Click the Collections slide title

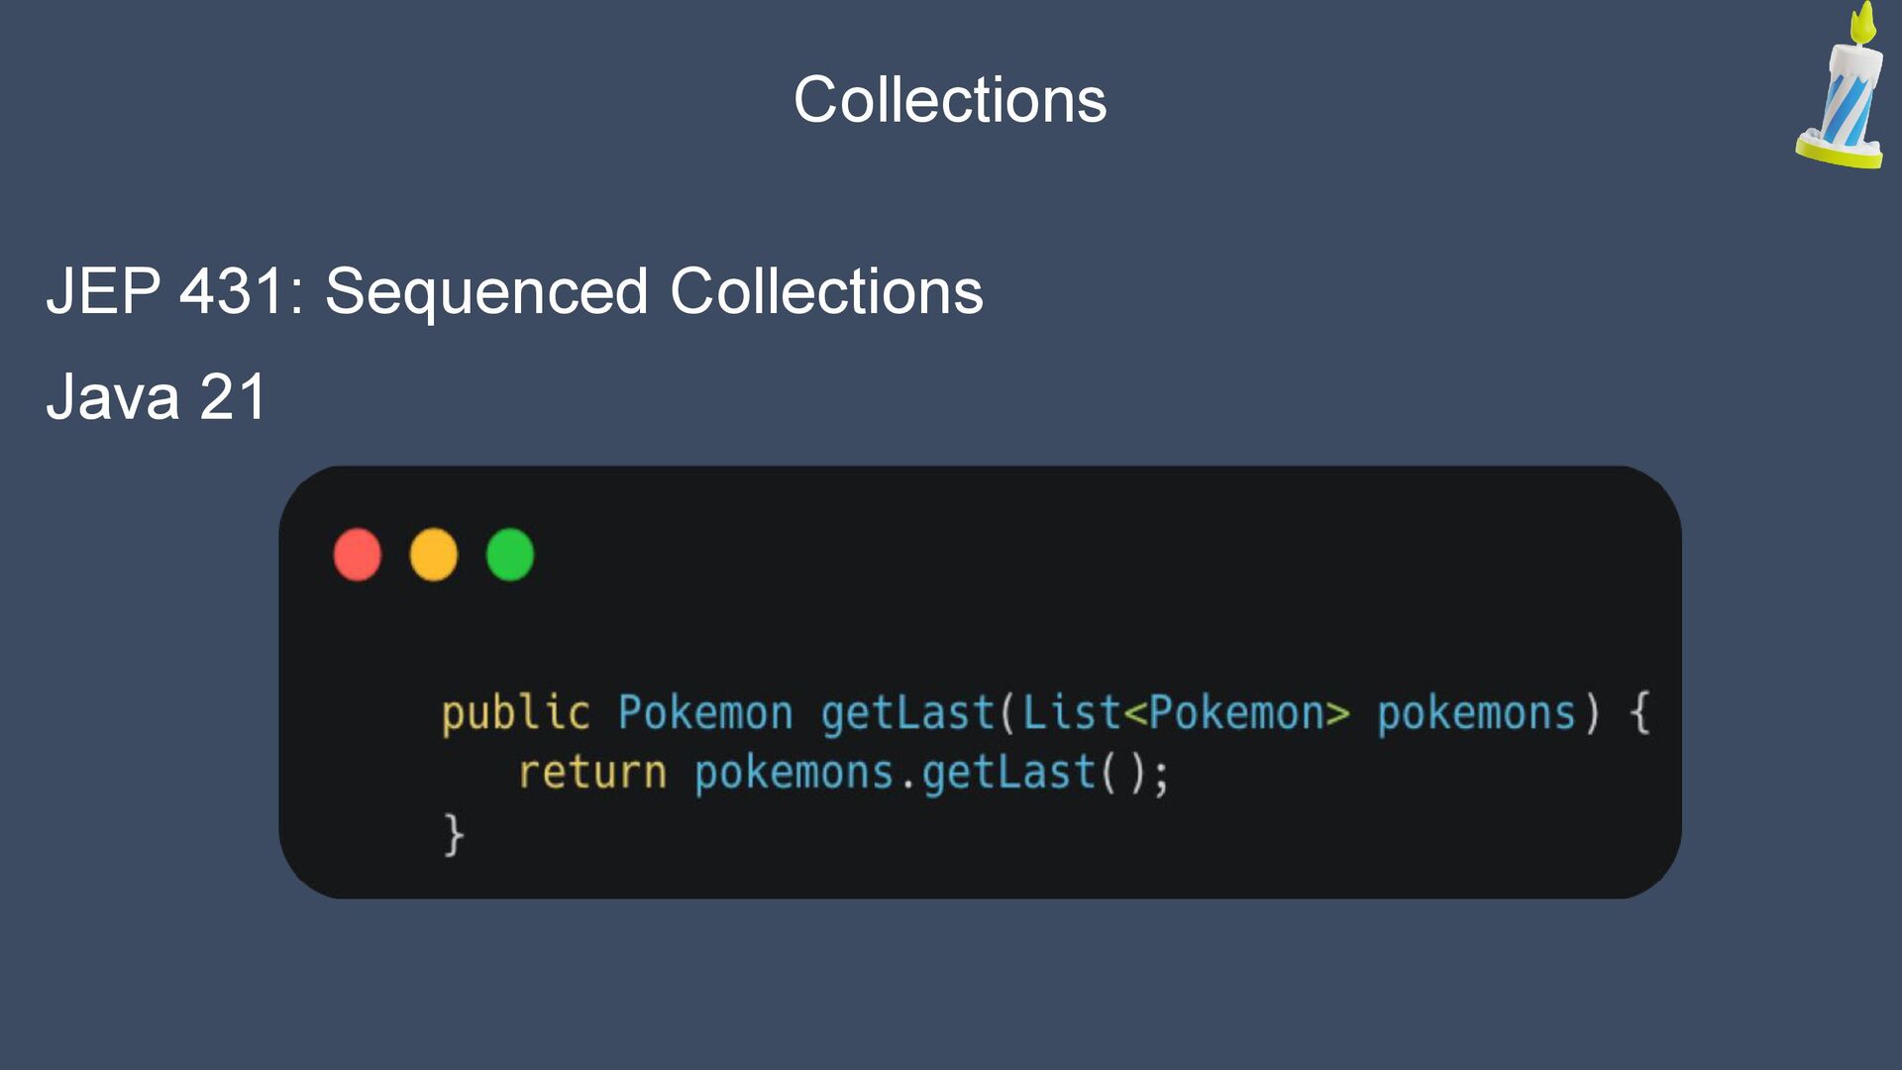(950, 100)
